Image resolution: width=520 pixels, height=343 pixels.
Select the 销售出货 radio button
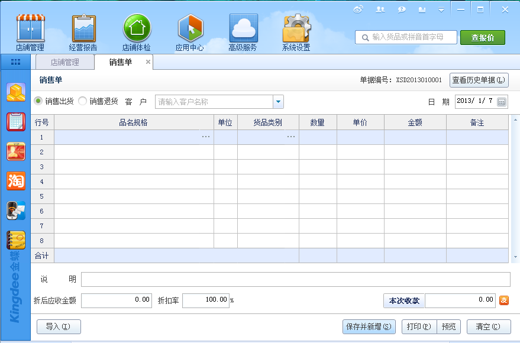coord(39,101)
